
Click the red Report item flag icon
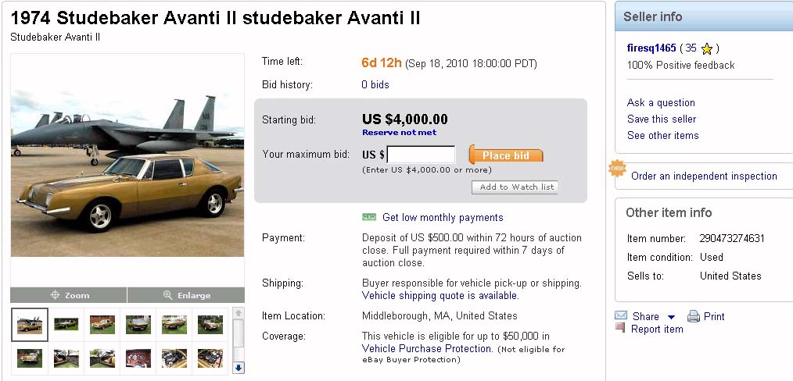(620, 329)
